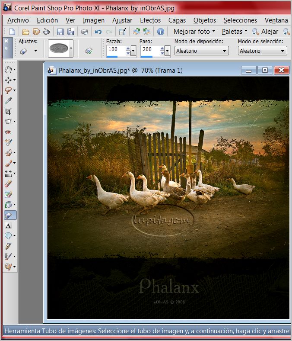Decrease the Paso value with down arrow

[x=162, y=53]
